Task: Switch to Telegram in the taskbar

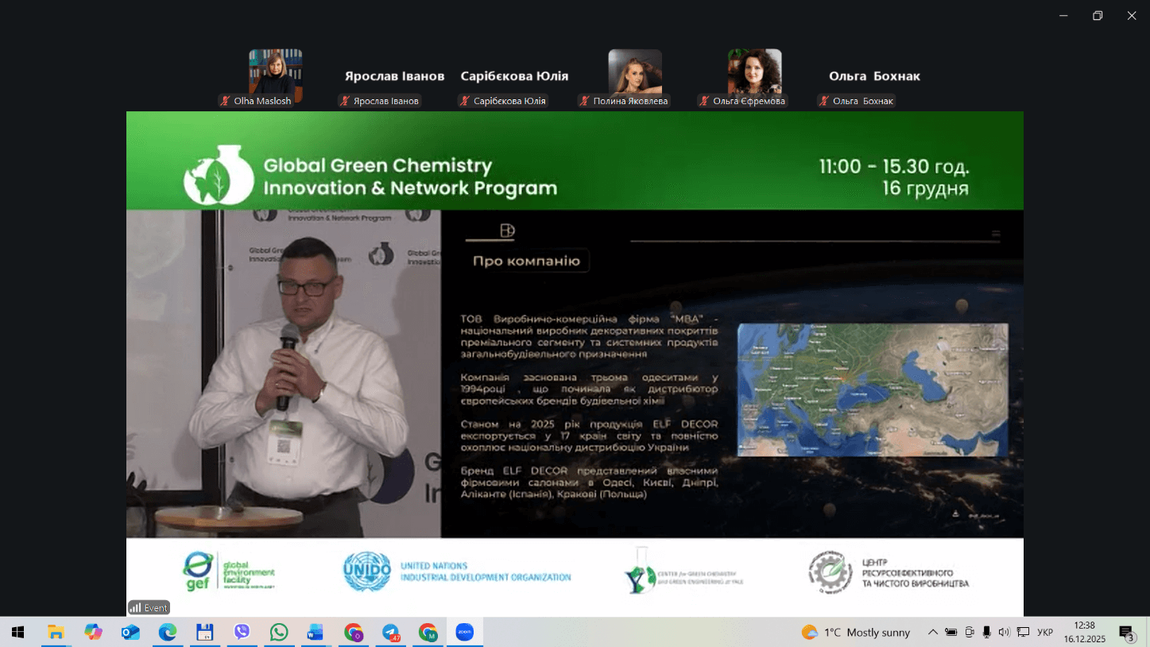Action: tap(391, 633)
